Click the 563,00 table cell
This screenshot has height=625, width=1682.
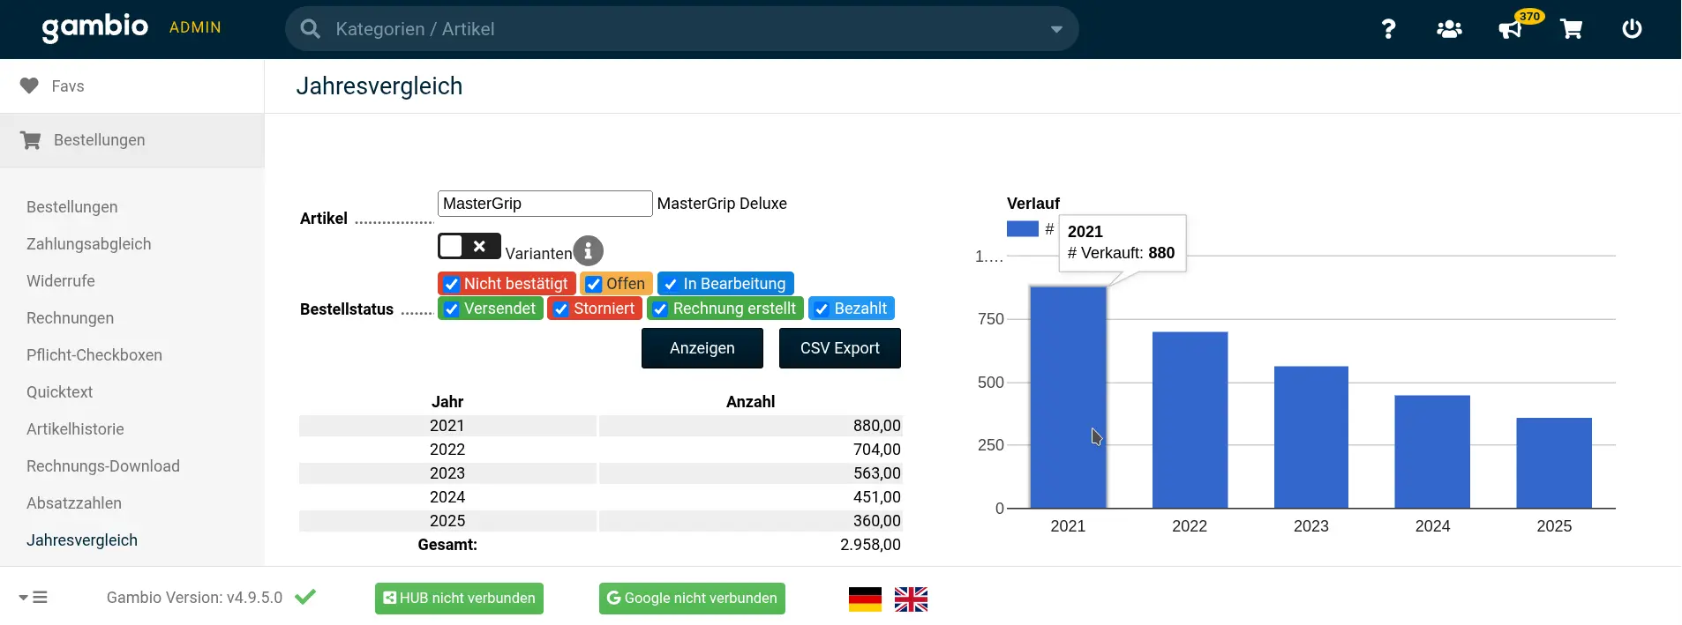pos(751,473)
